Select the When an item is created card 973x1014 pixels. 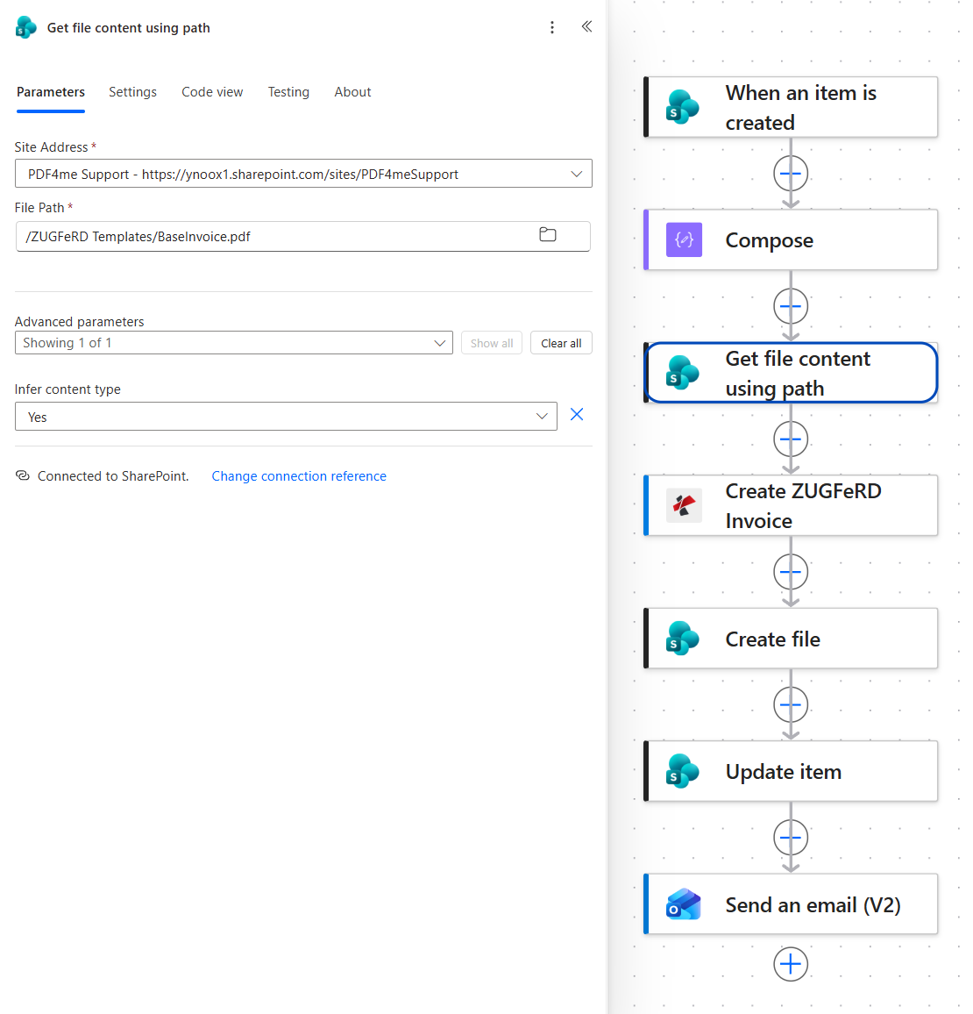click(x=792, y=107)
